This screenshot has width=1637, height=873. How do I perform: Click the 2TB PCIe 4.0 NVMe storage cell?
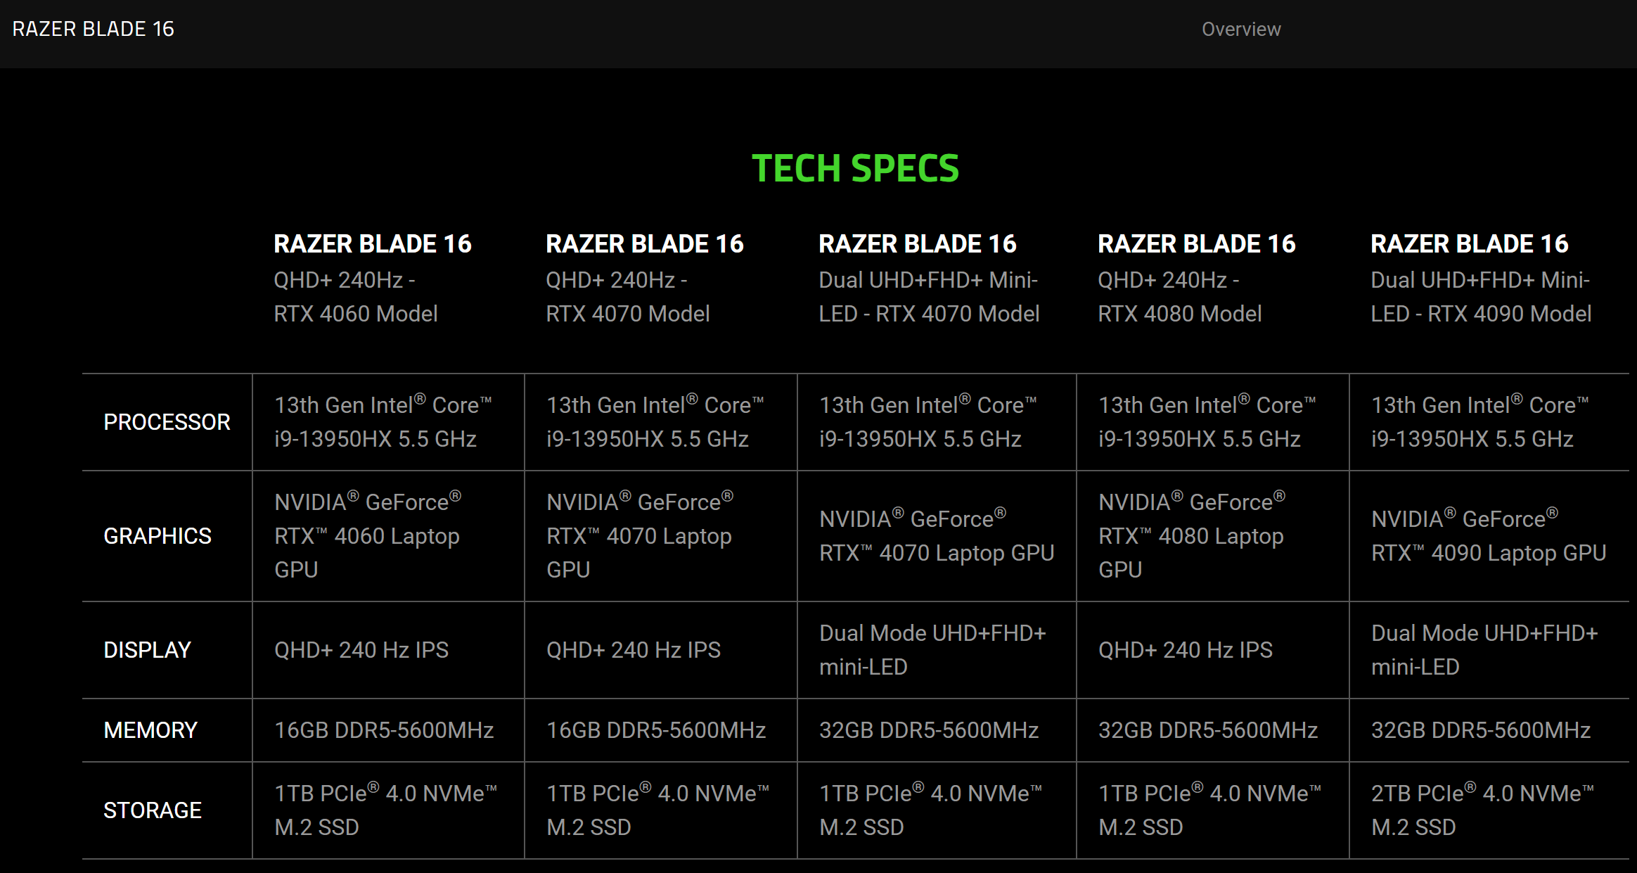point(1482,810)
